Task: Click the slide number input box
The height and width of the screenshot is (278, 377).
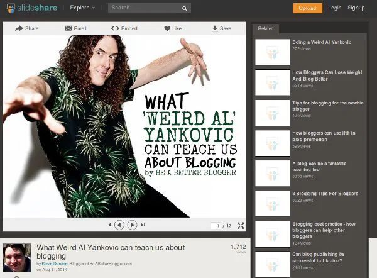Action: pos(216,225)
